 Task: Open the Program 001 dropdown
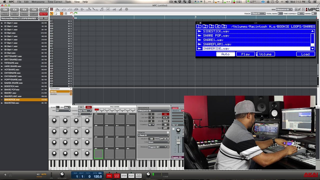tap(157, 147)
